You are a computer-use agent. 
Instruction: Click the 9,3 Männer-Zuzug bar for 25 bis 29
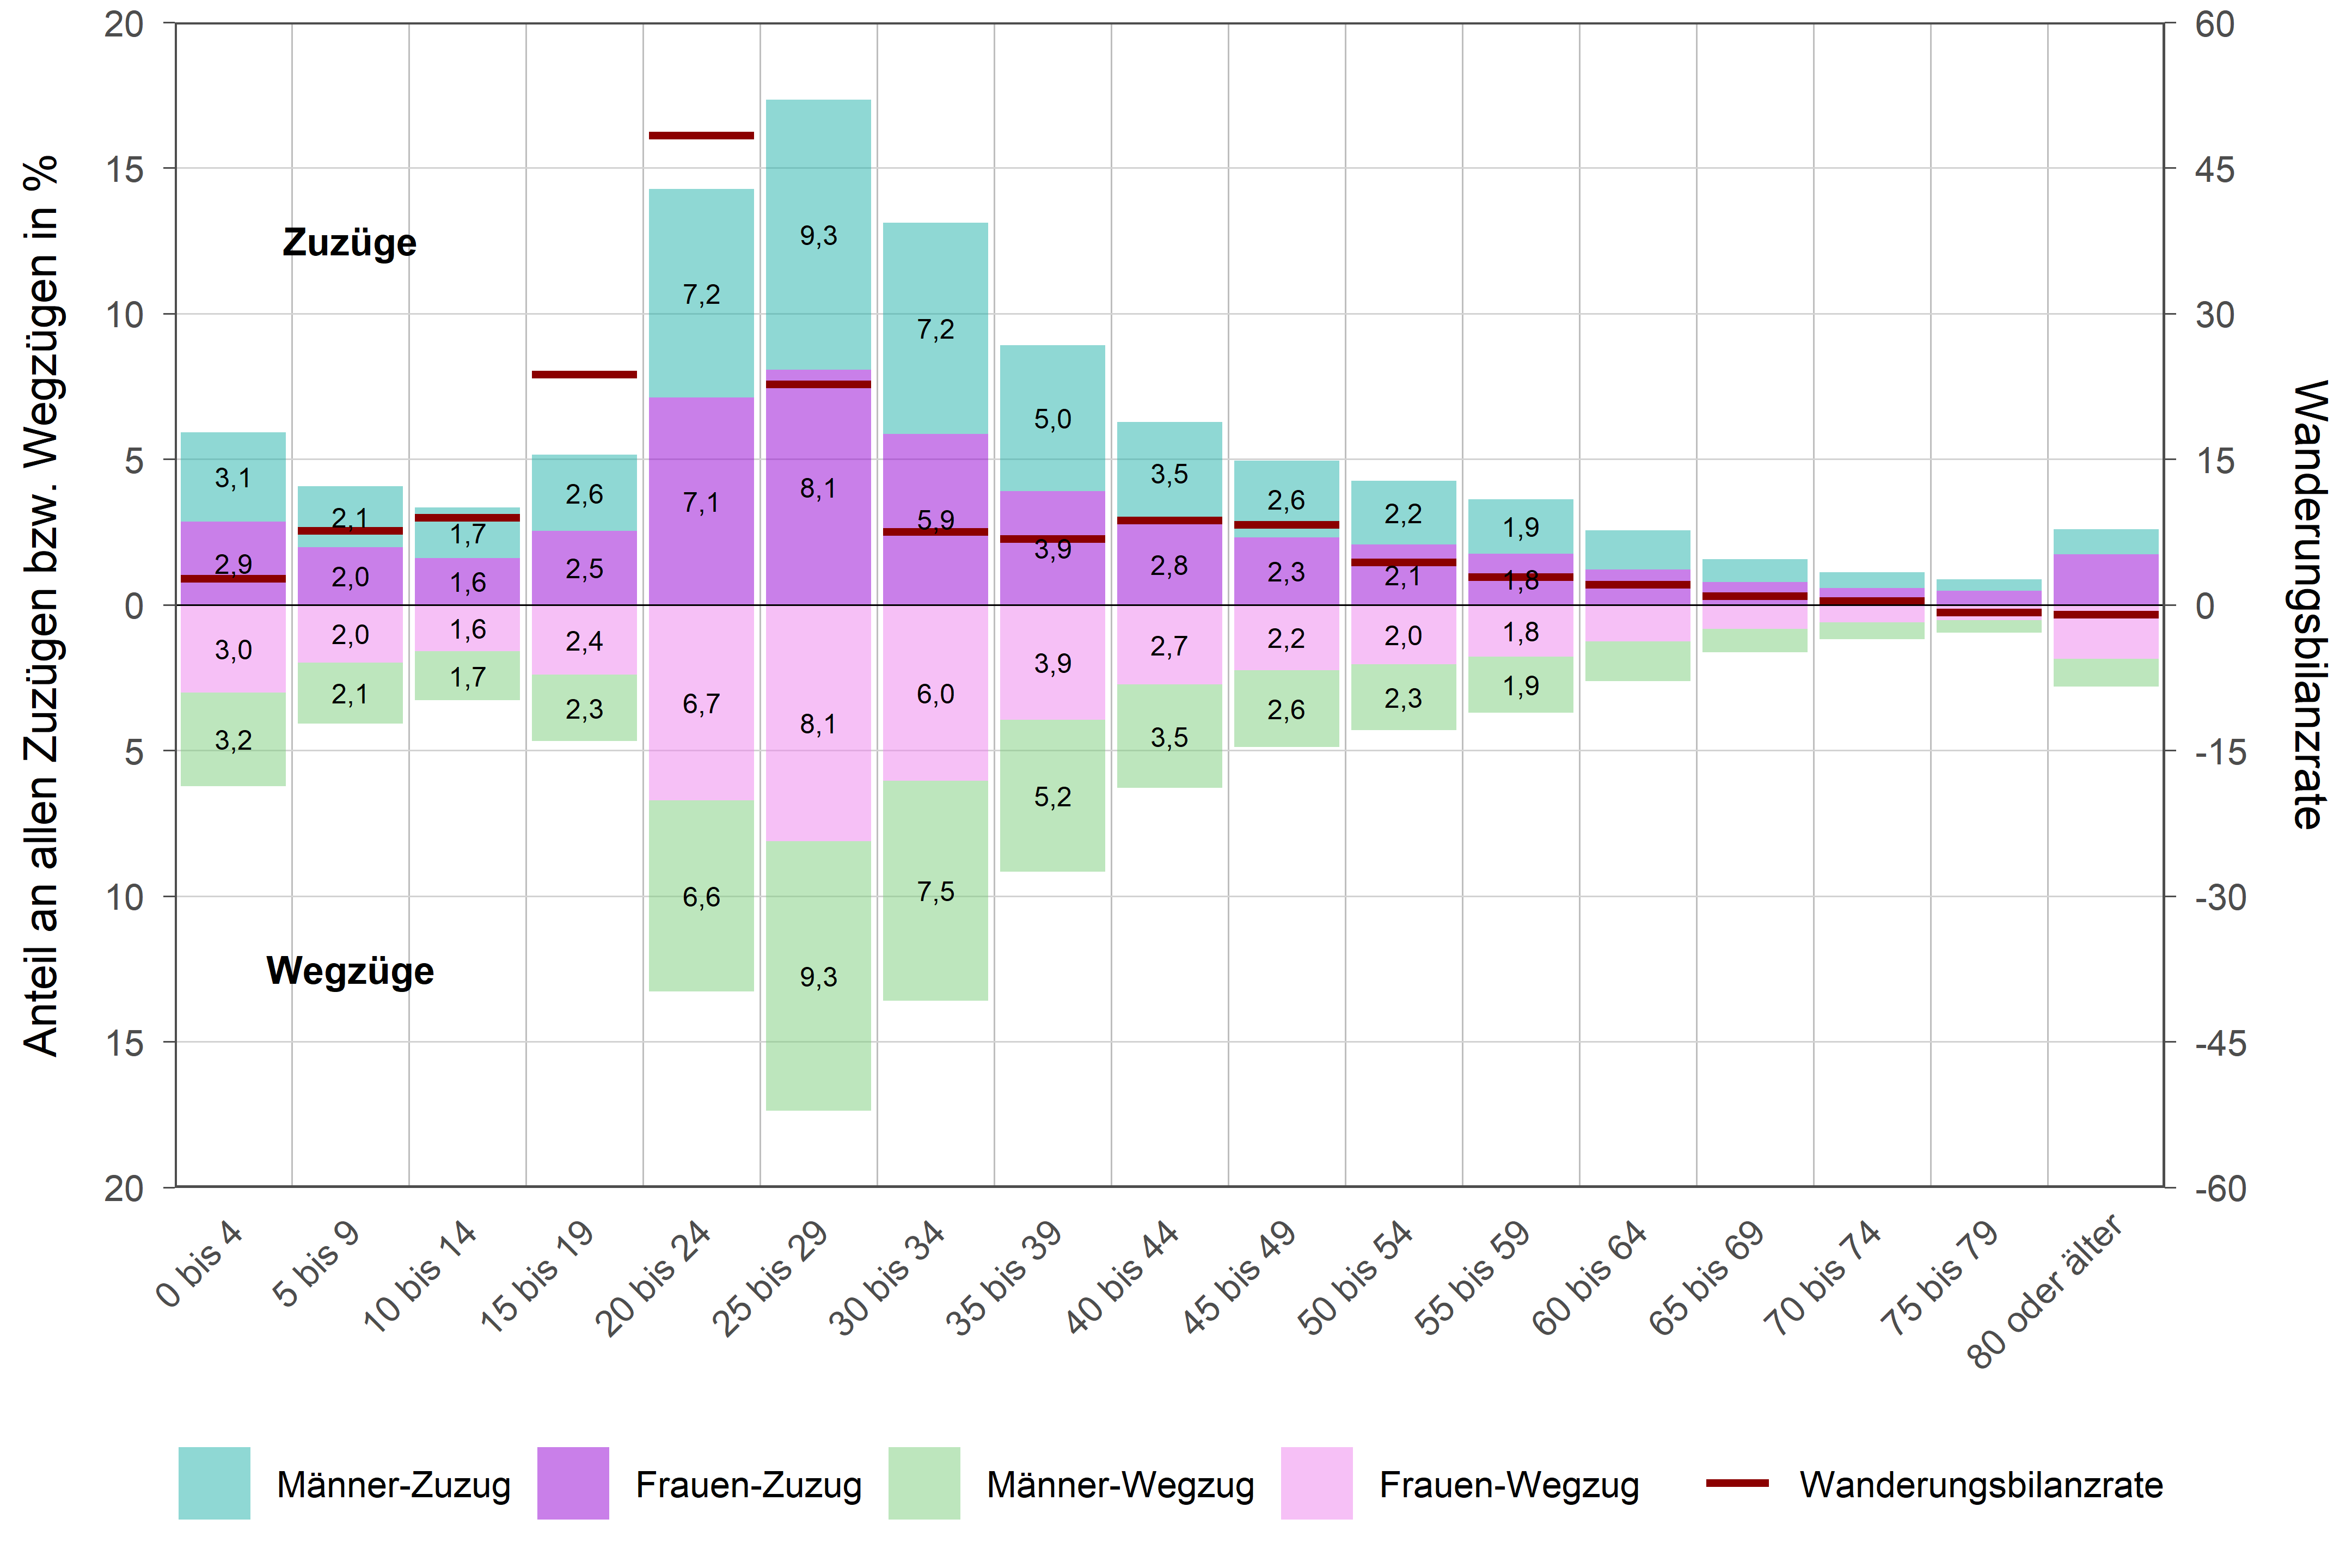(x=818, y=235)
